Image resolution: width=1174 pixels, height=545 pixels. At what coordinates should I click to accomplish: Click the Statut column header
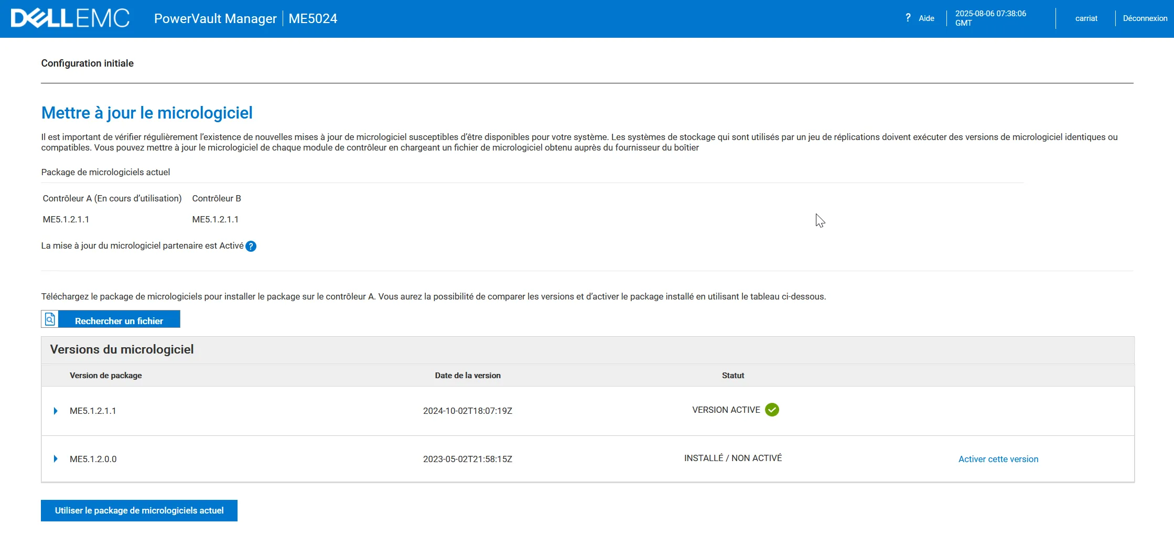click(733, 376)
